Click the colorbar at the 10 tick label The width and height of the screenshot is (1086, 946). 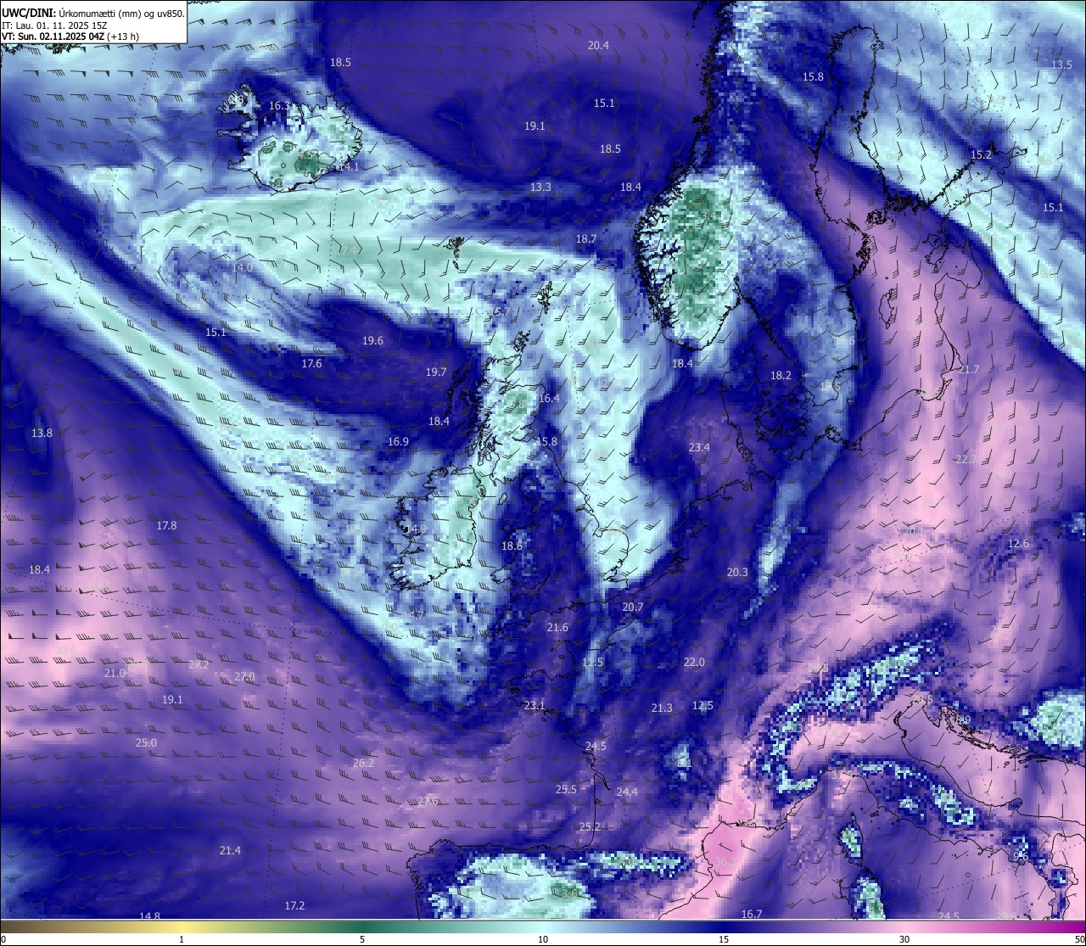click(x=543, y=939)
